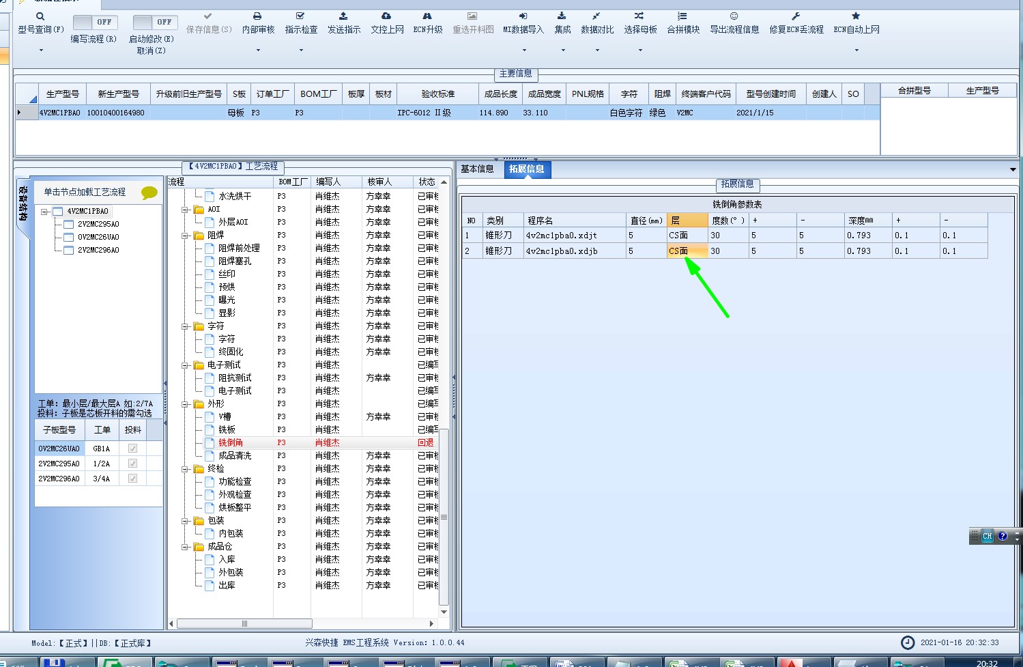Viewport: 1023px width, 667px height.
Task: Open the dropdown arrow under 数据对比
Action: [x=597, y=50]
